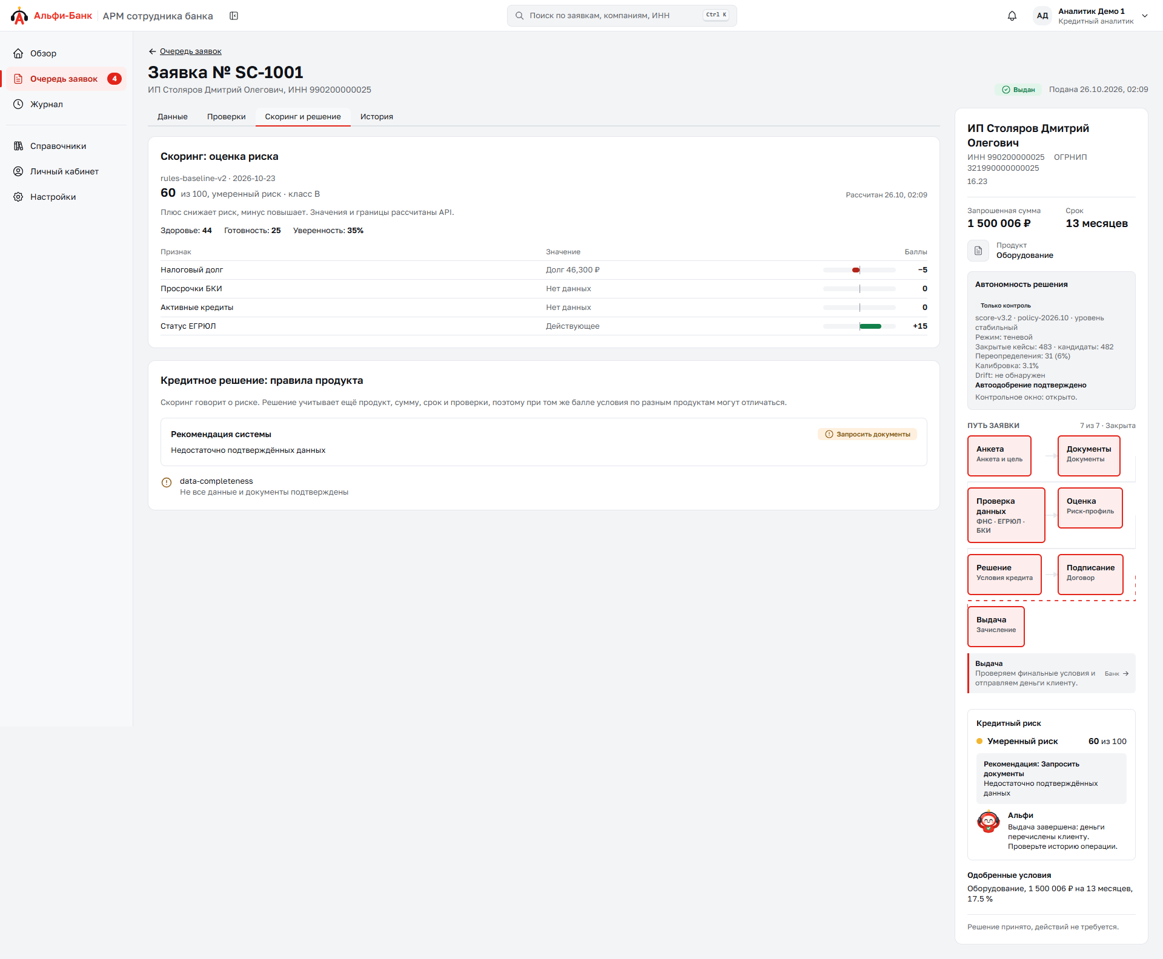This screenshot has width=1163, height=959.
Task: Select the Подписание step card
Action: (1090, 575)
